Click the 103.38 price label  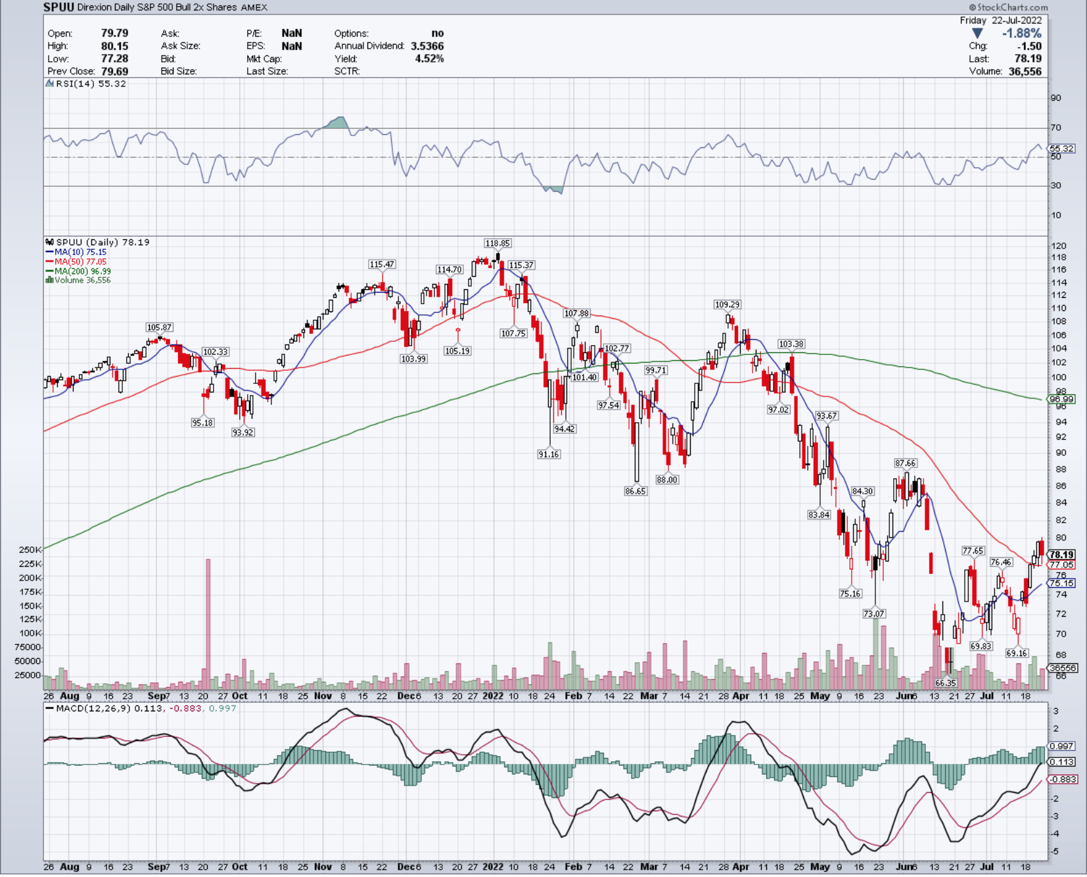(x=791, y=344)
